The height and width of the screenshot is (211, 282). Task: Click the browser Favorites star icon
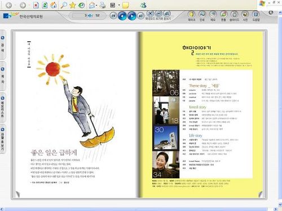[x=72, y=5]
